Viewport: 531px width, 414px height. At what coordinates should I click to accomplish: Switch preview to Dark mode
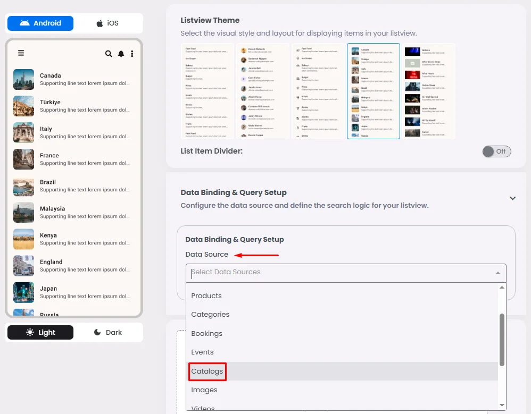point(108,333)
